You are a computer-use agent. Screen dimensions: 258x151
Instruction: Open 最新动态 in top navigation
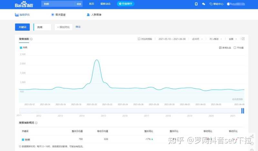pos(105,4)
